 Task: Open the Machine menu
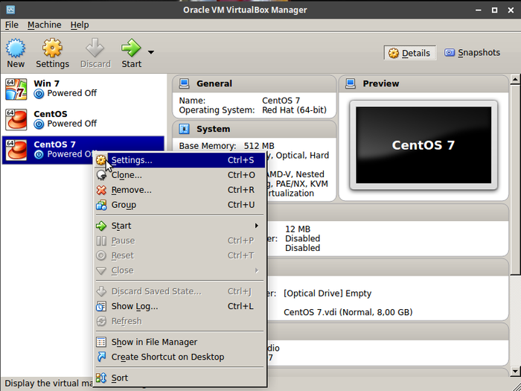[x=44, y=25]
